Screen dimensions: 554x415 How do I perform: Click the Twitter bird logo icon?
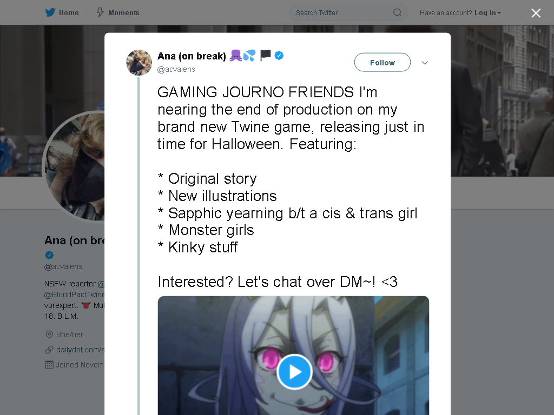click(50, 12)
